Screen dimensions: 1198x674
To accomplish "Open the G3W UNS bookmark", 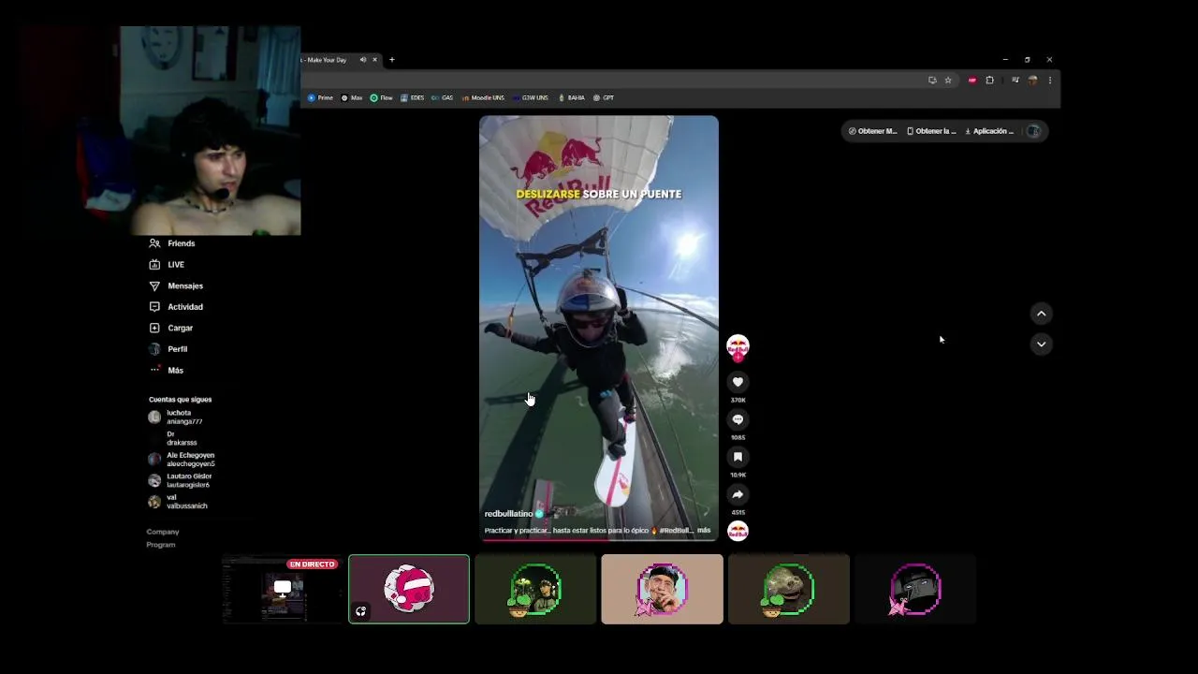I will [531, 97].
